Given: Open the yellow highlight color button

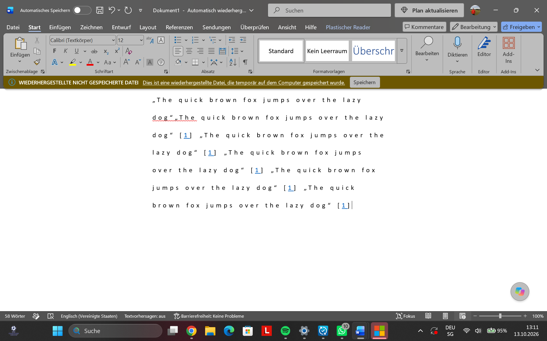Looking at the screenshot, I should 73,62.
